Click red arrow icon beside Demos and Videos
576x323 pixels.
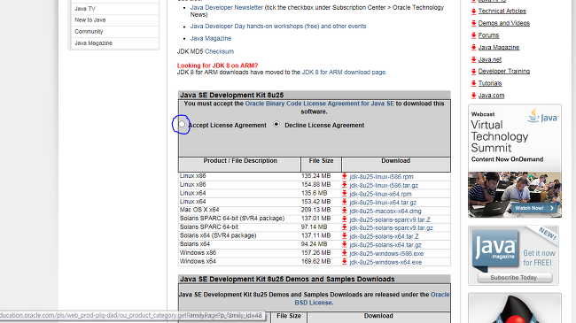tap(473, 24)
